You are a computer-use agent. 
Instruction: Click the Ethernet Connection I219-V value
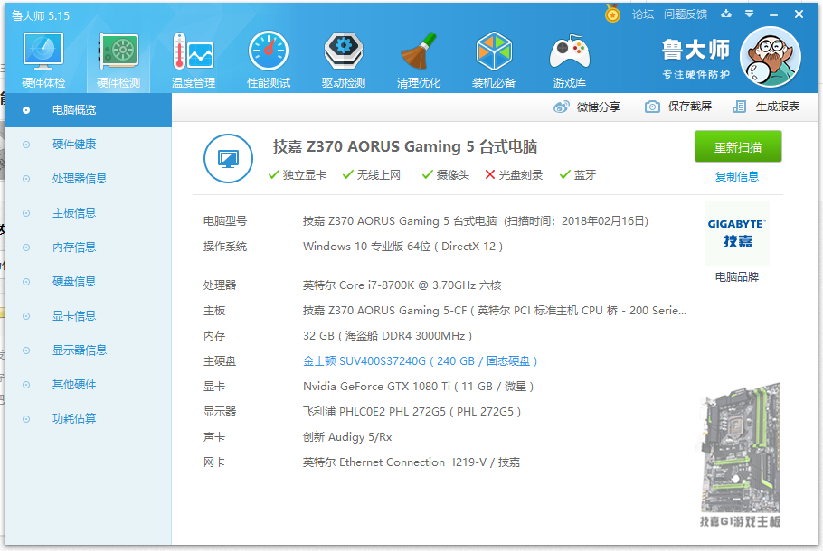coord(411,462)
